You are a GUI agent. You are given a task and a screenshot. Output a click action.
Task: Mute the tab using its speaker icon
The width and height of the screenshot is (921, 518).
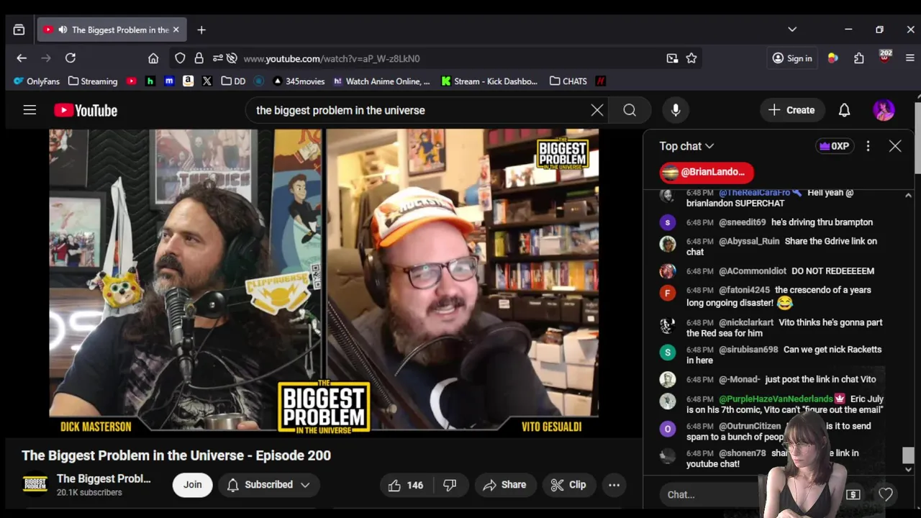click(x=63, y=29)
